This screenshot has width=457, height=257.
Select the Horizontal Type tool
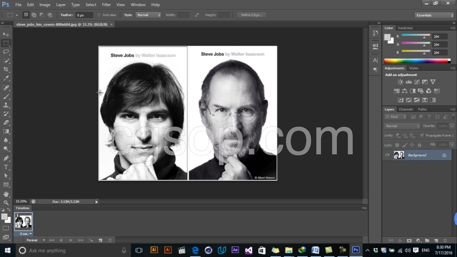pyautogui.click(x=6, y=167)
